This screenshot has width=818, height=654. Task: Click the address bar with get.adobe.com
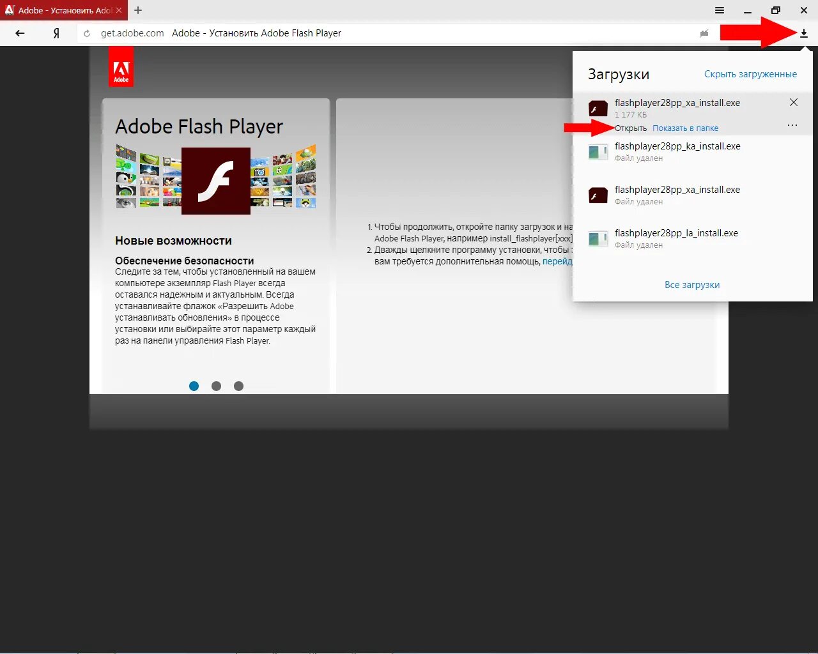tap(396, 33)
